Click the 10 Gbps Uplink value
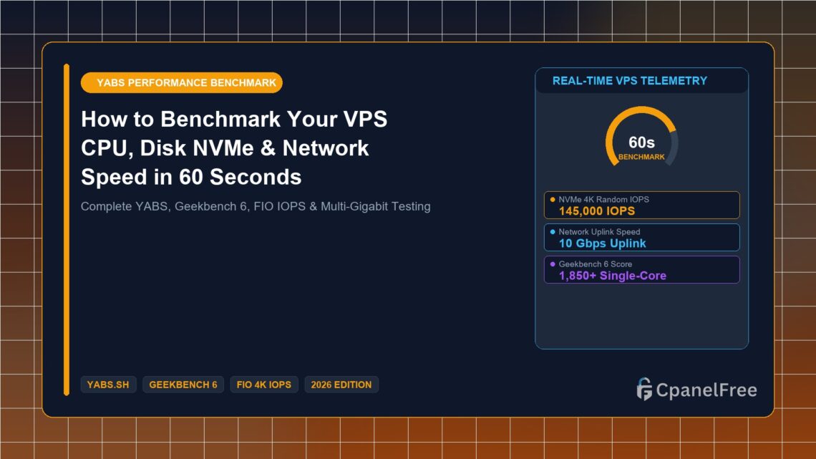The height and width of the screenshot is (459, 816). (602, 243)
